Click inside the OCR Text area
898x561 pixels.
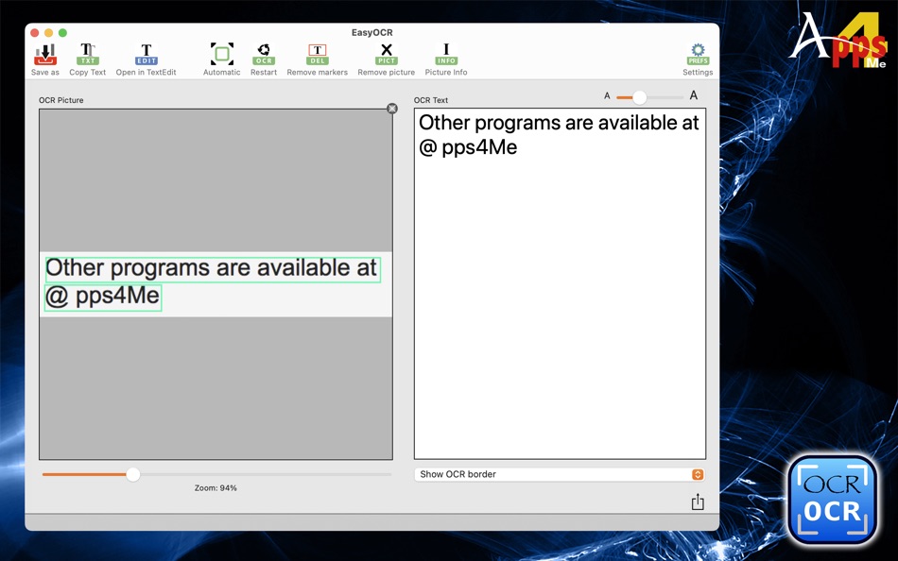[560, 283]
